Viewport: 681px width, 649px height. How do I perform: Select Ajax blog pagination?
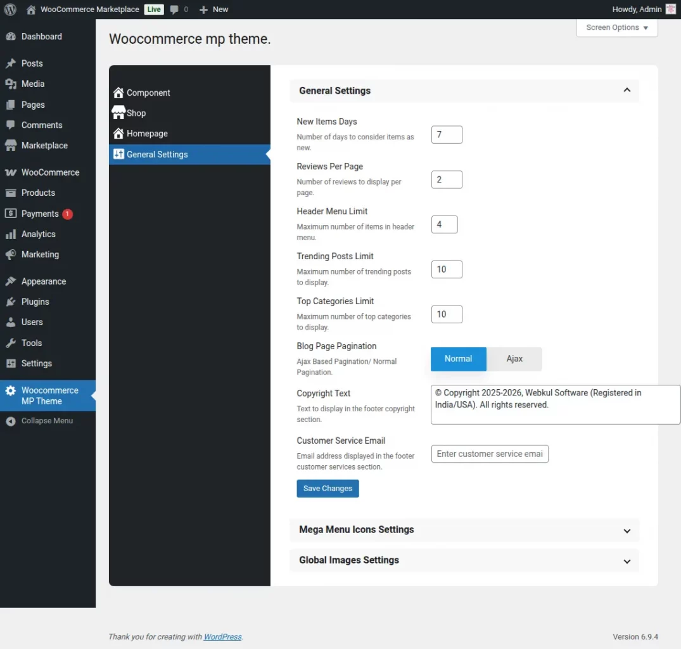point(514,359)
